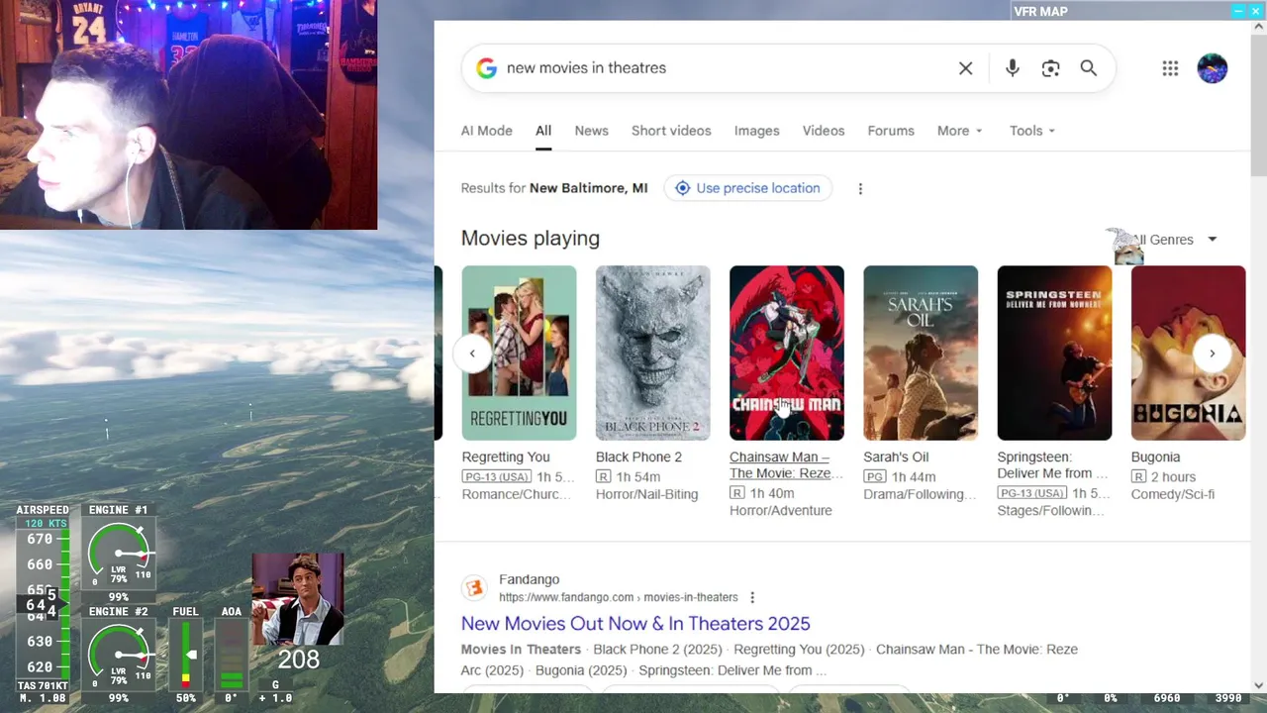1267x713 pixels.
Task: Click the Regretting You poster thumbnail
Action: (x=519, y=353)
